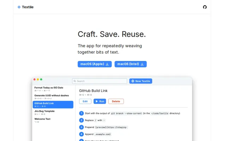The width and height of the screenshot is (226, 141).
Task: Click step 4 circle badge
Action: pyautogui.click(x=82, y=134)
